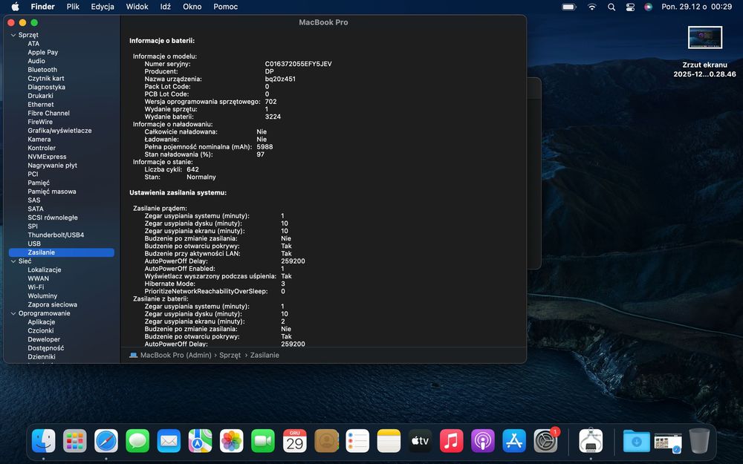Select Zasilanie in the sidebar

pyautogui.click(x=62, y=252)
